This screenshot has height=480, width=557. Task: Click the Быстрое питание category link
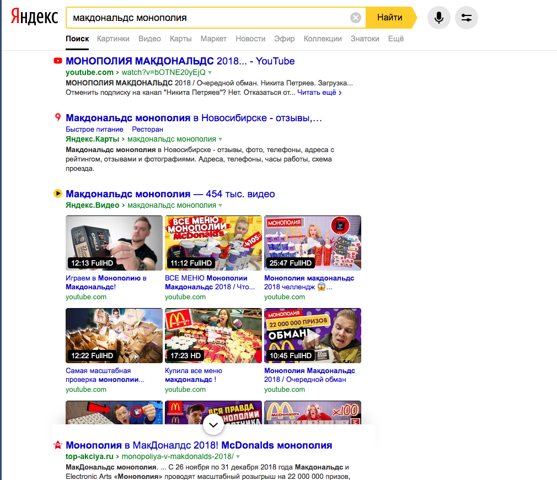pos(94,129)
